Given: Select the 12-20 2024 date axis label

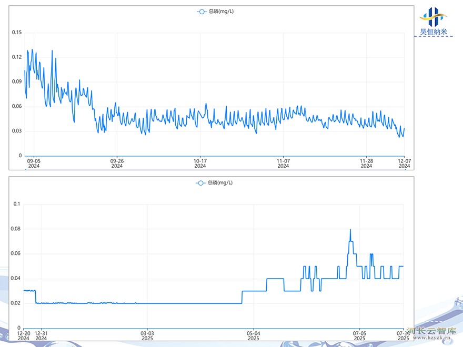Looking at the screenshot, I should pyautogui.click(x=24, y=336).
